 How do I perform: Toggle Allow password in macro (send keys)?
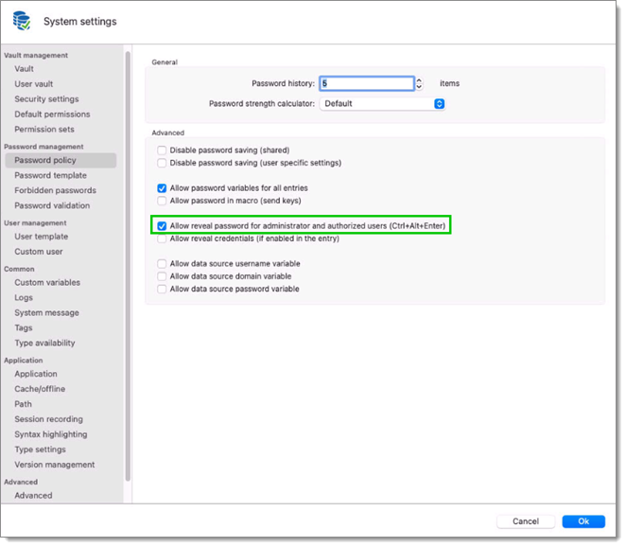pyautogui.click(x=162, y=201)
